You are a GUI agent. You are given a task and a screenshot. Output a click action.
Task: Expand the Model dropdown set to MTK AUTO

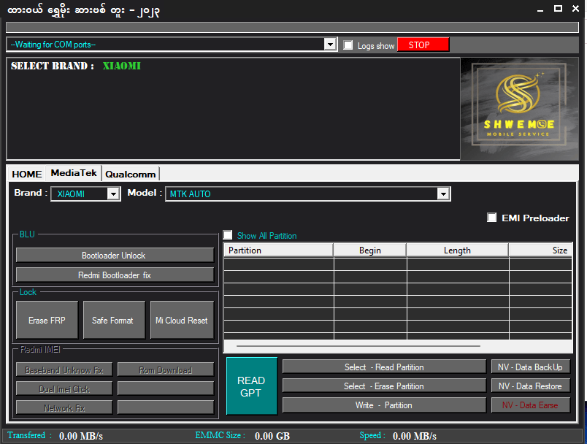coord(443,194)
